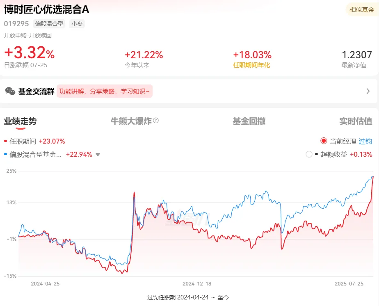Click the 任职期间年化 label
The height and width of the screenshot is (306, 379).
251,65
